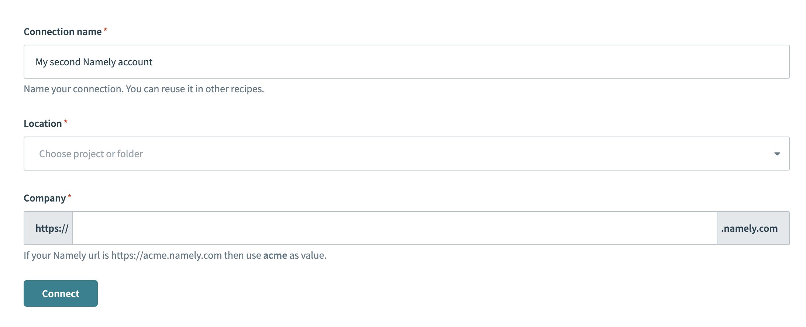Click the red asterisk beside Company
The image size is (806, 327).
[x=69, y=196]
